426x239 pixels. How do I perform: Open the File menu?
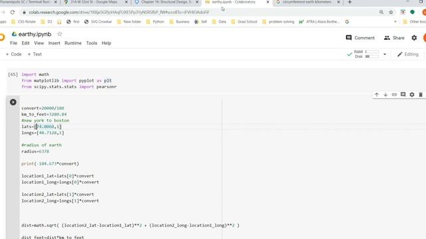(13, 43)
